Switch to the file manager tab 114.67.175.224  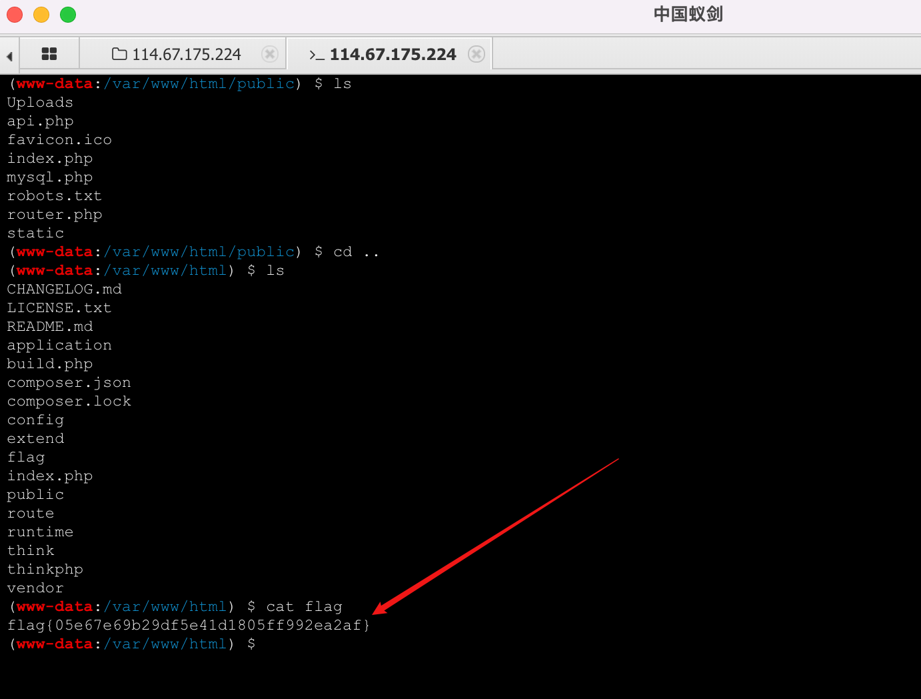[187, 53]
